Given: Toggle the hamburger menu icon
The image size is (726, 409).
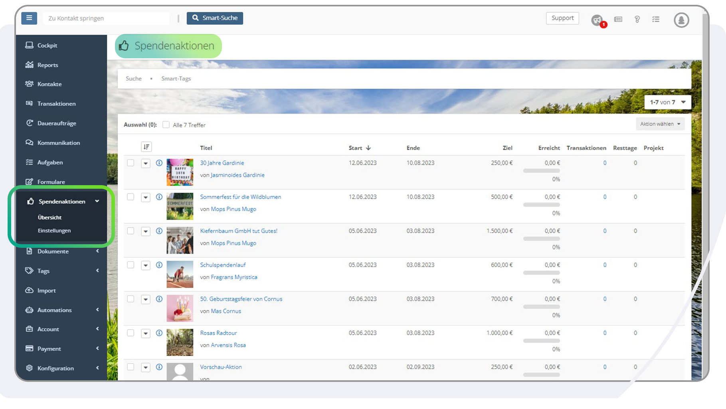Looking at the screenshot, I should (29, 18).
